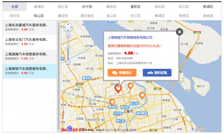Click the 浦东新区 map label
The height and width of the screenshot is (134, 224).
pyautogui.click(x=142, y=113)
